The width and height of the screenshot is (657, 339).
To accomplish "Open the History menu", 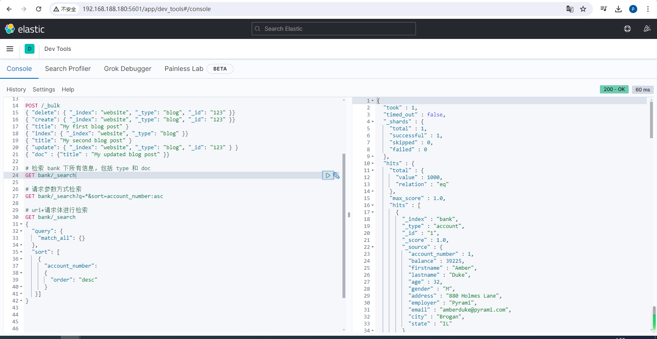I will click(16, 89).
